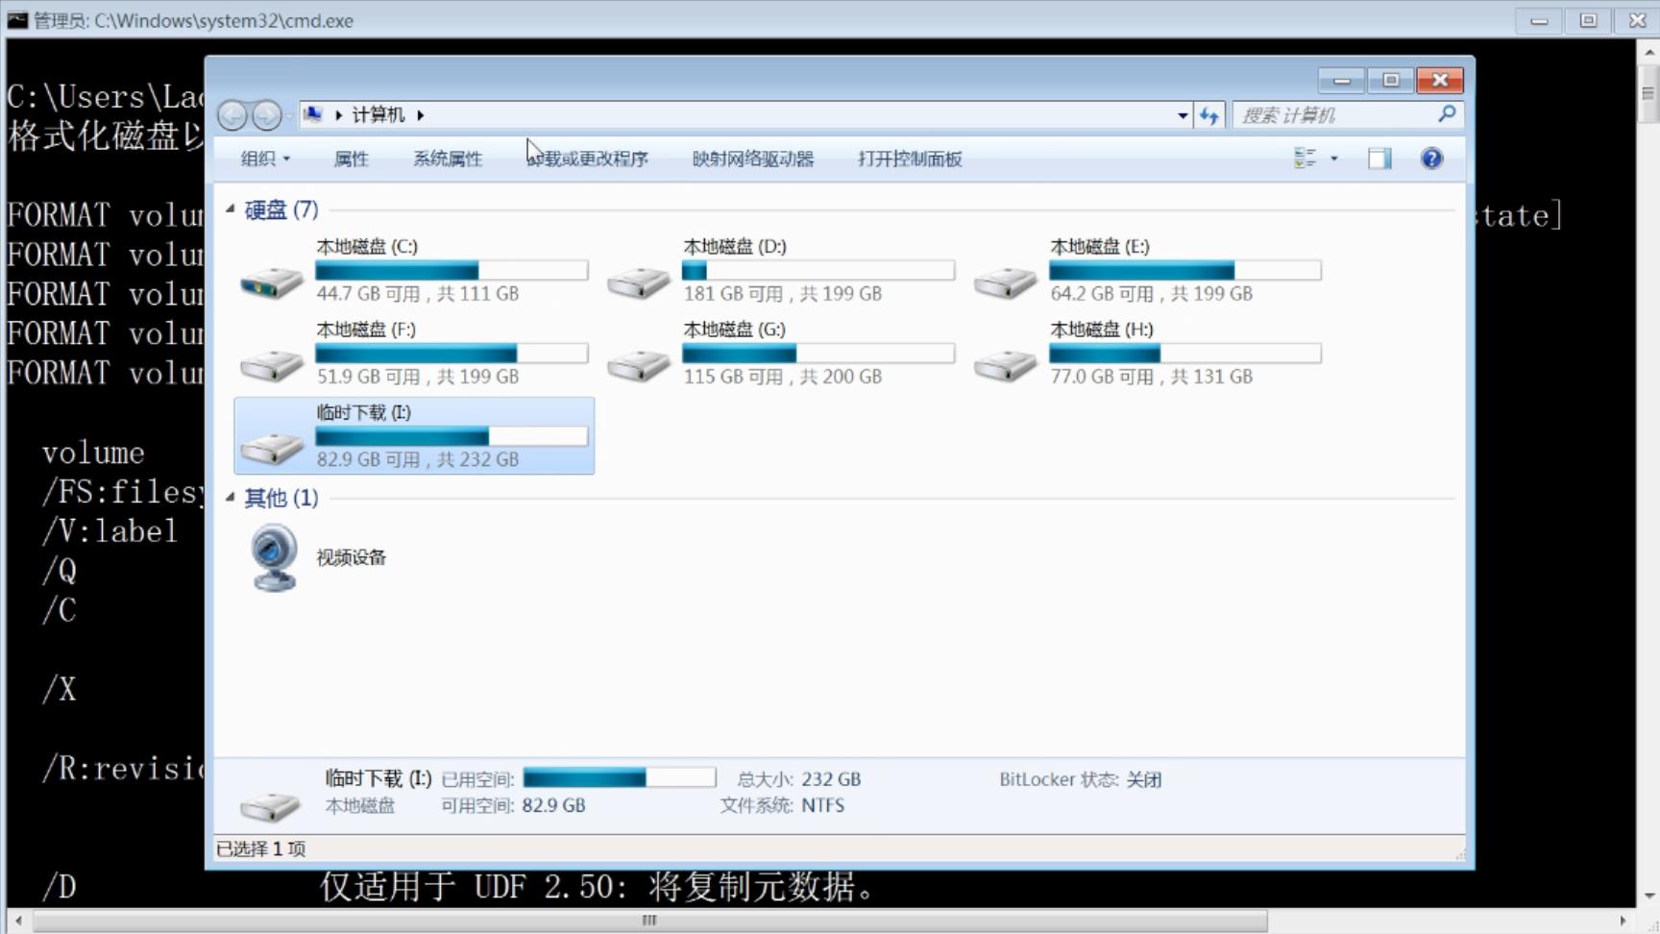Click the back navigation arrow

click(231, 114)
